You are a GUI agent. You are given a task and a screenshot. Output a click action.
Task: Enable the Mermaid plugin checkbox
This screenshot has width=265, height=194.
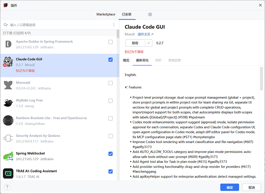[x=111, y=83]
